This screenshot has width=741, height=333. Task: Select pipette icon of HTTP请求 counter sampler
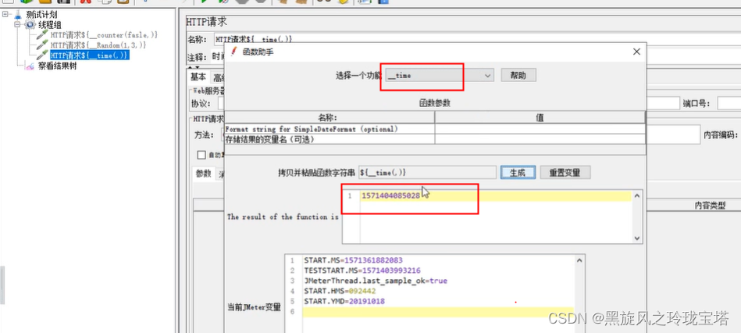coord(44,35)
